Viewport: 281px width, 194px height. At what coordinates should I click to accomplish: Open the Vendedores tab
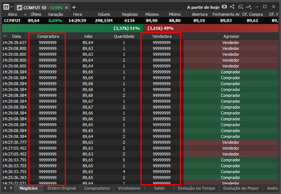pyautogui.click(x=129, y=188)
